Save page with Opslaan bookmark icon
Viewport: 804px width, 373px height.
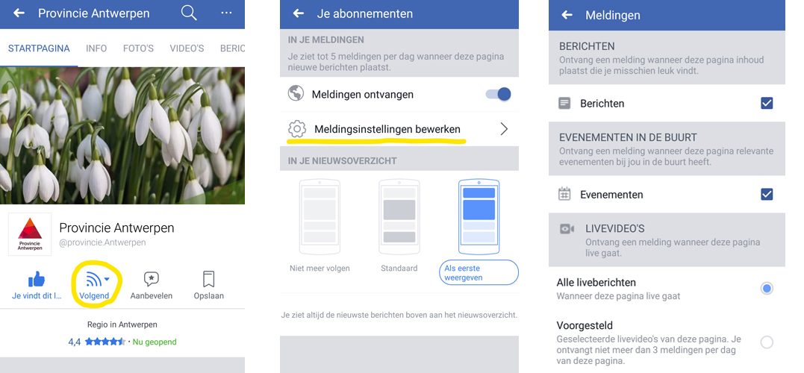click(209, 279)
